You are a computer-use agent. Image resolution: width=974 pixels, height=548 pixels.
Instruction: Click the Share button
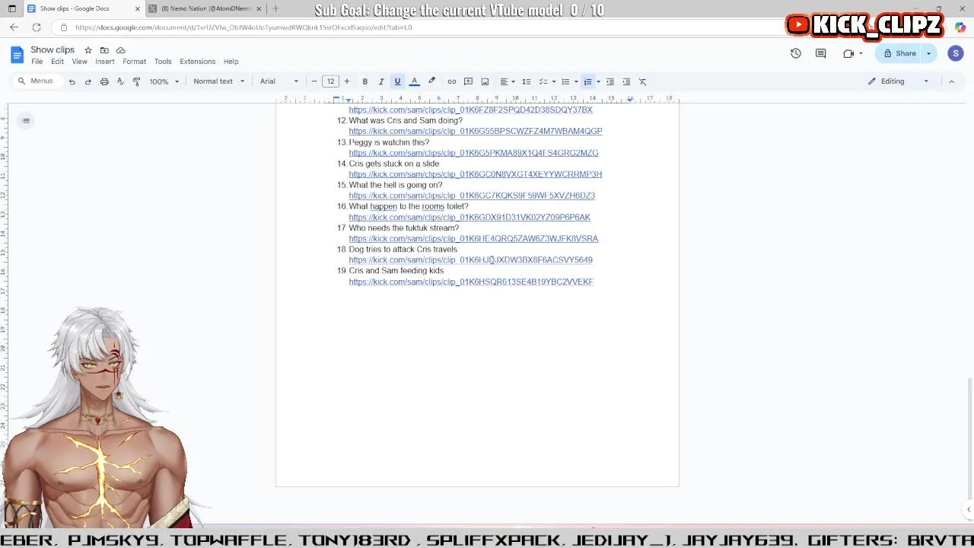899,53
